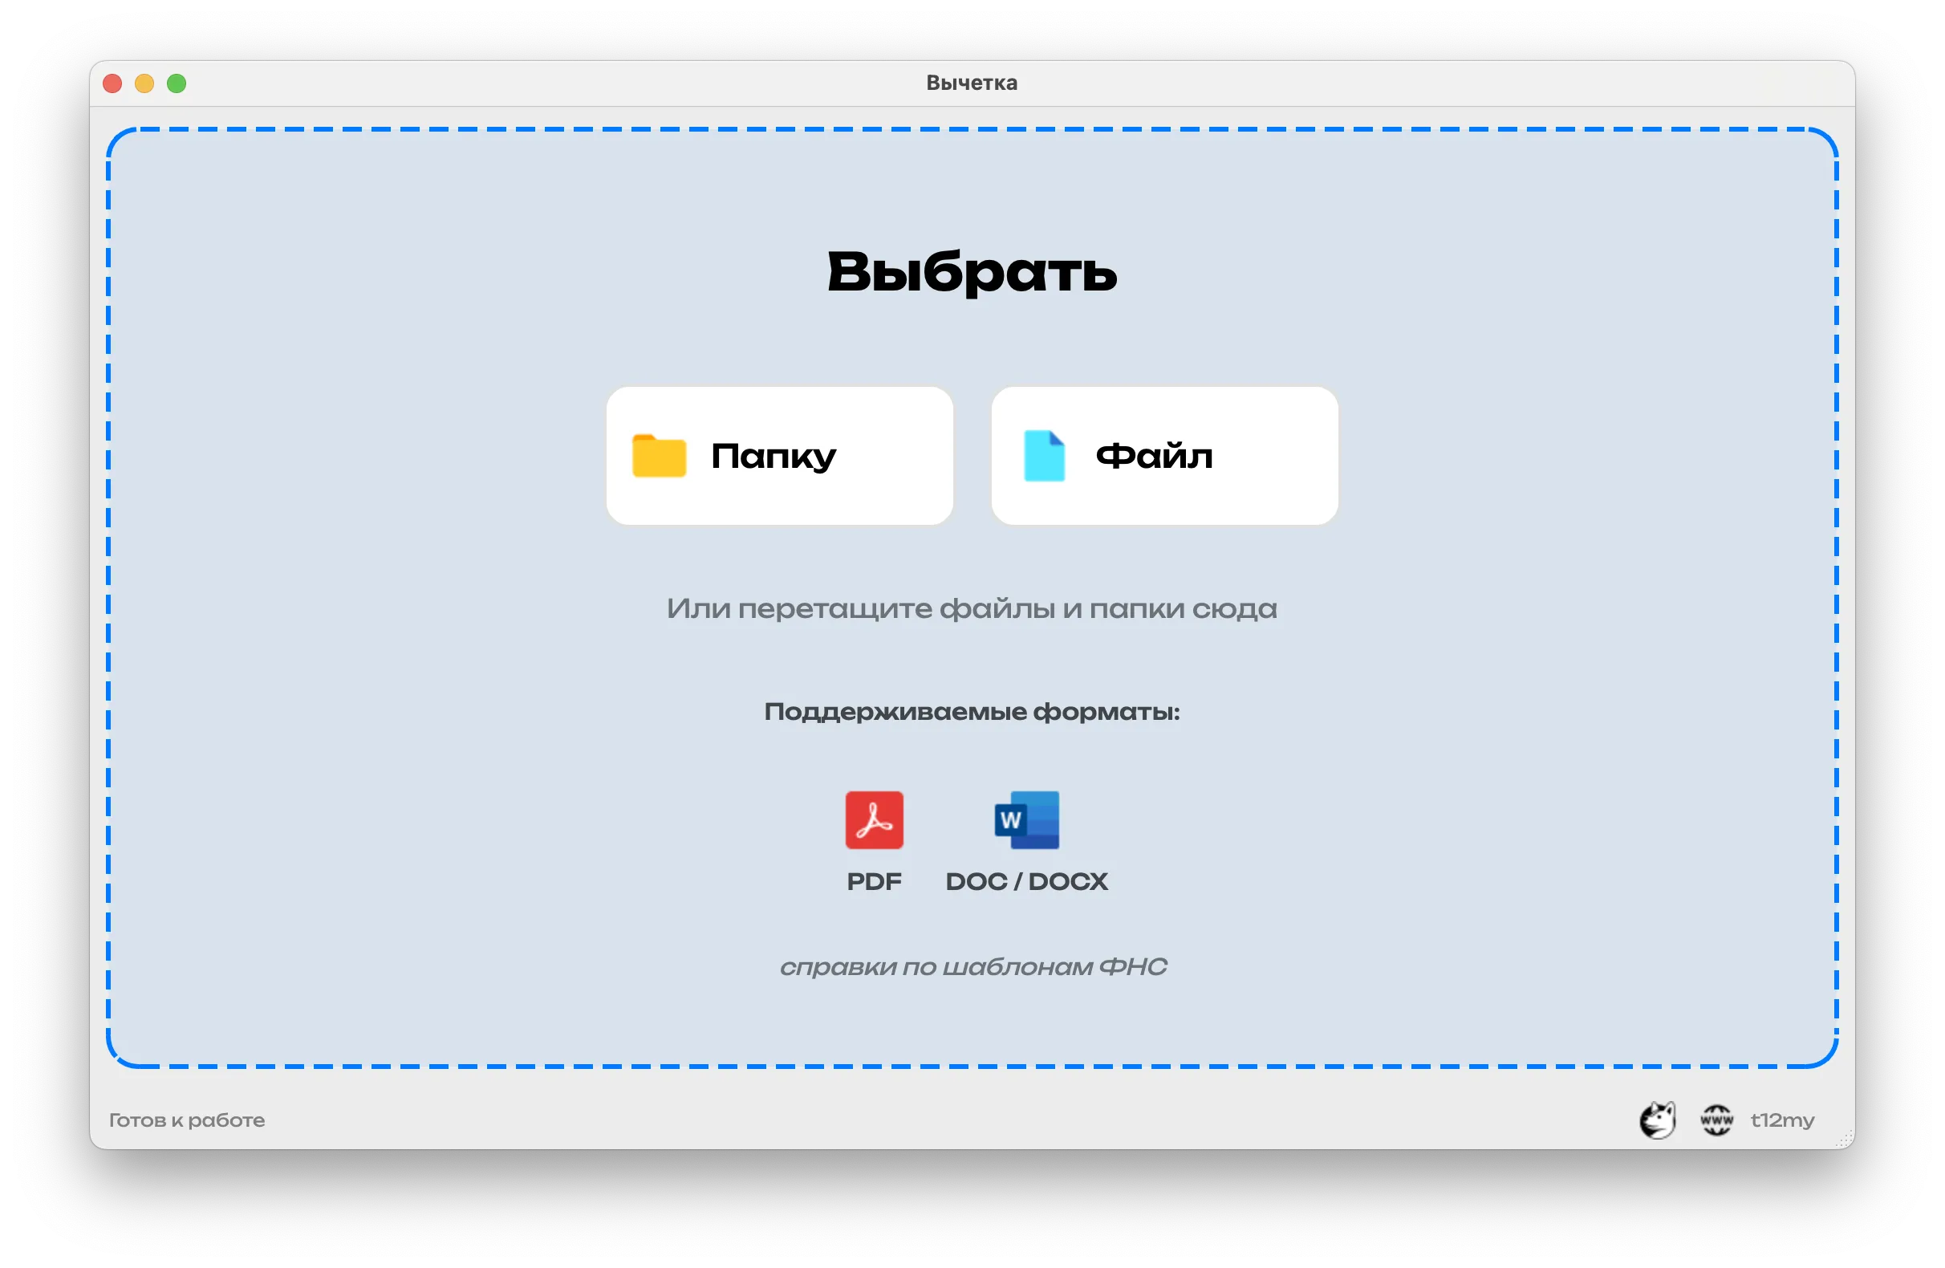Open the t12my link
The height and width of the screenshot is (1268, 1945).
tap(1781, 1120)
